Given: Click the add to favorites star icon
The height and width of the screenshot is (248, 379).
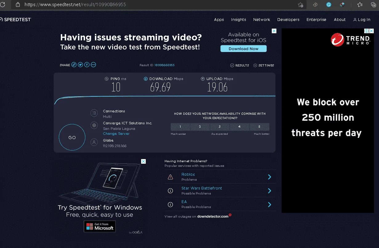Looking at the screenshot, I should (x=300, y=5).
